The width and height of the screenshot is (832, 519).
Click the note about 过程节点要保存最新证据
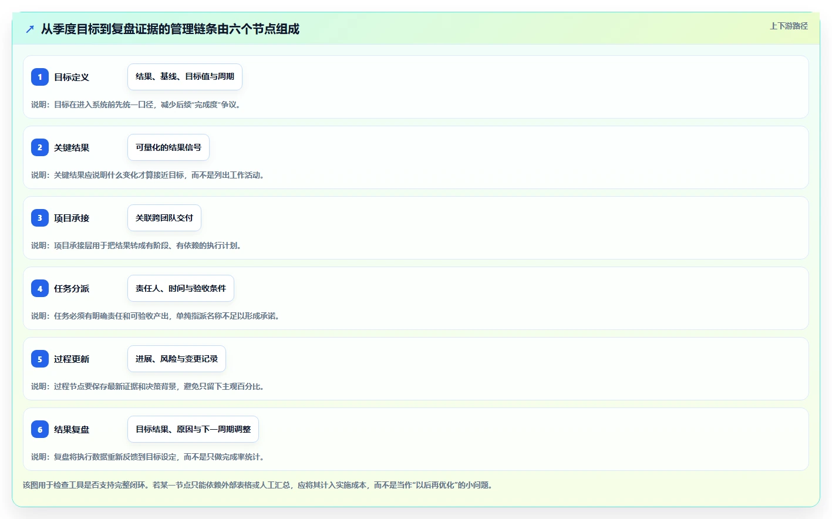click(148, 386)
